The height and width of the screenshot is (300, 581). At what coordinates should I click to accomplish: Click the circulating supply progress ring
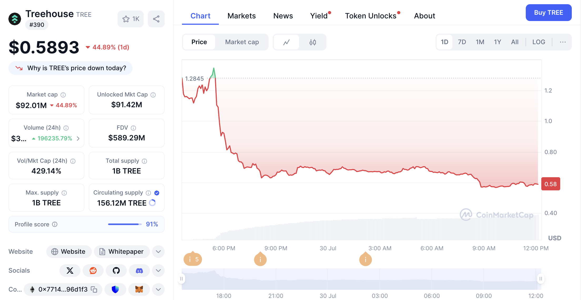click(x=152, y=203)
